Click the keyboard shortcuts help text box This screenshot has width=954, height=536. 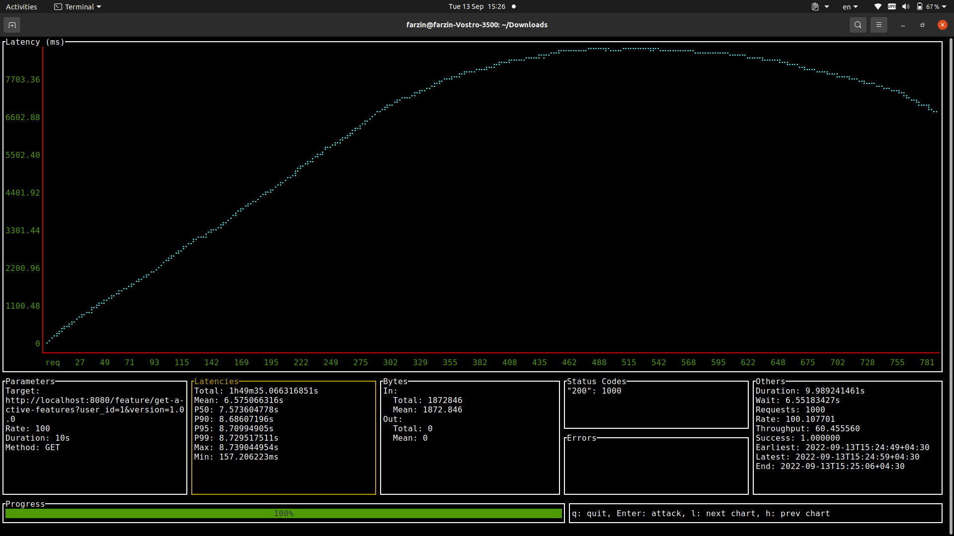755,513
